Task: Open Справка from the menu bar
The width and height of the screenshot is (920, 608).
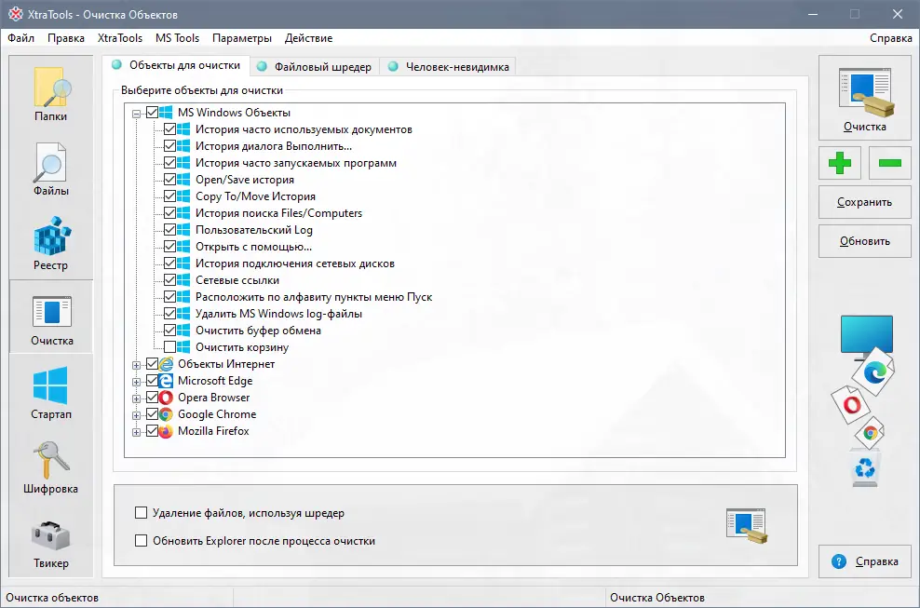Action: pos(890,38)
